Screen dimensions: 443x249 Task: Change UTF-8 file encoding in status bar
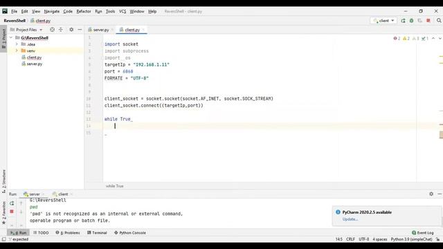tap(363, 239)
